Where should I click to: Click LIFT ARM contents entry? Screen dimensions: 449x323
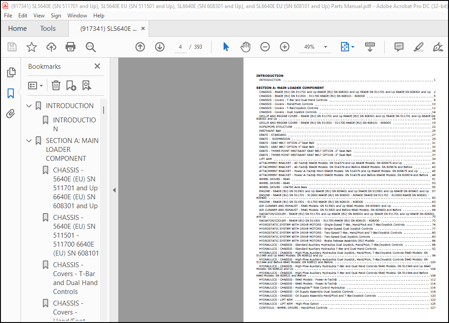tap(347, 159)
